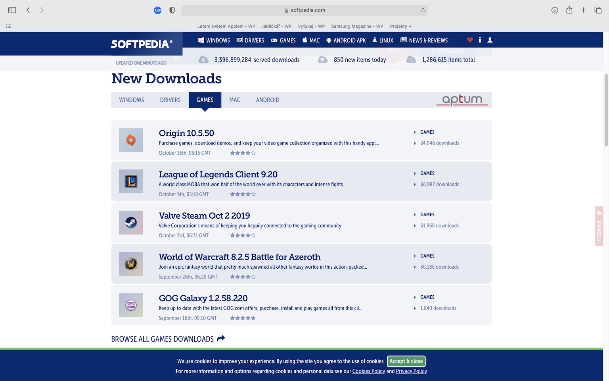Open Android APK section in header
The image size is (609, 381).
point(346,40)
